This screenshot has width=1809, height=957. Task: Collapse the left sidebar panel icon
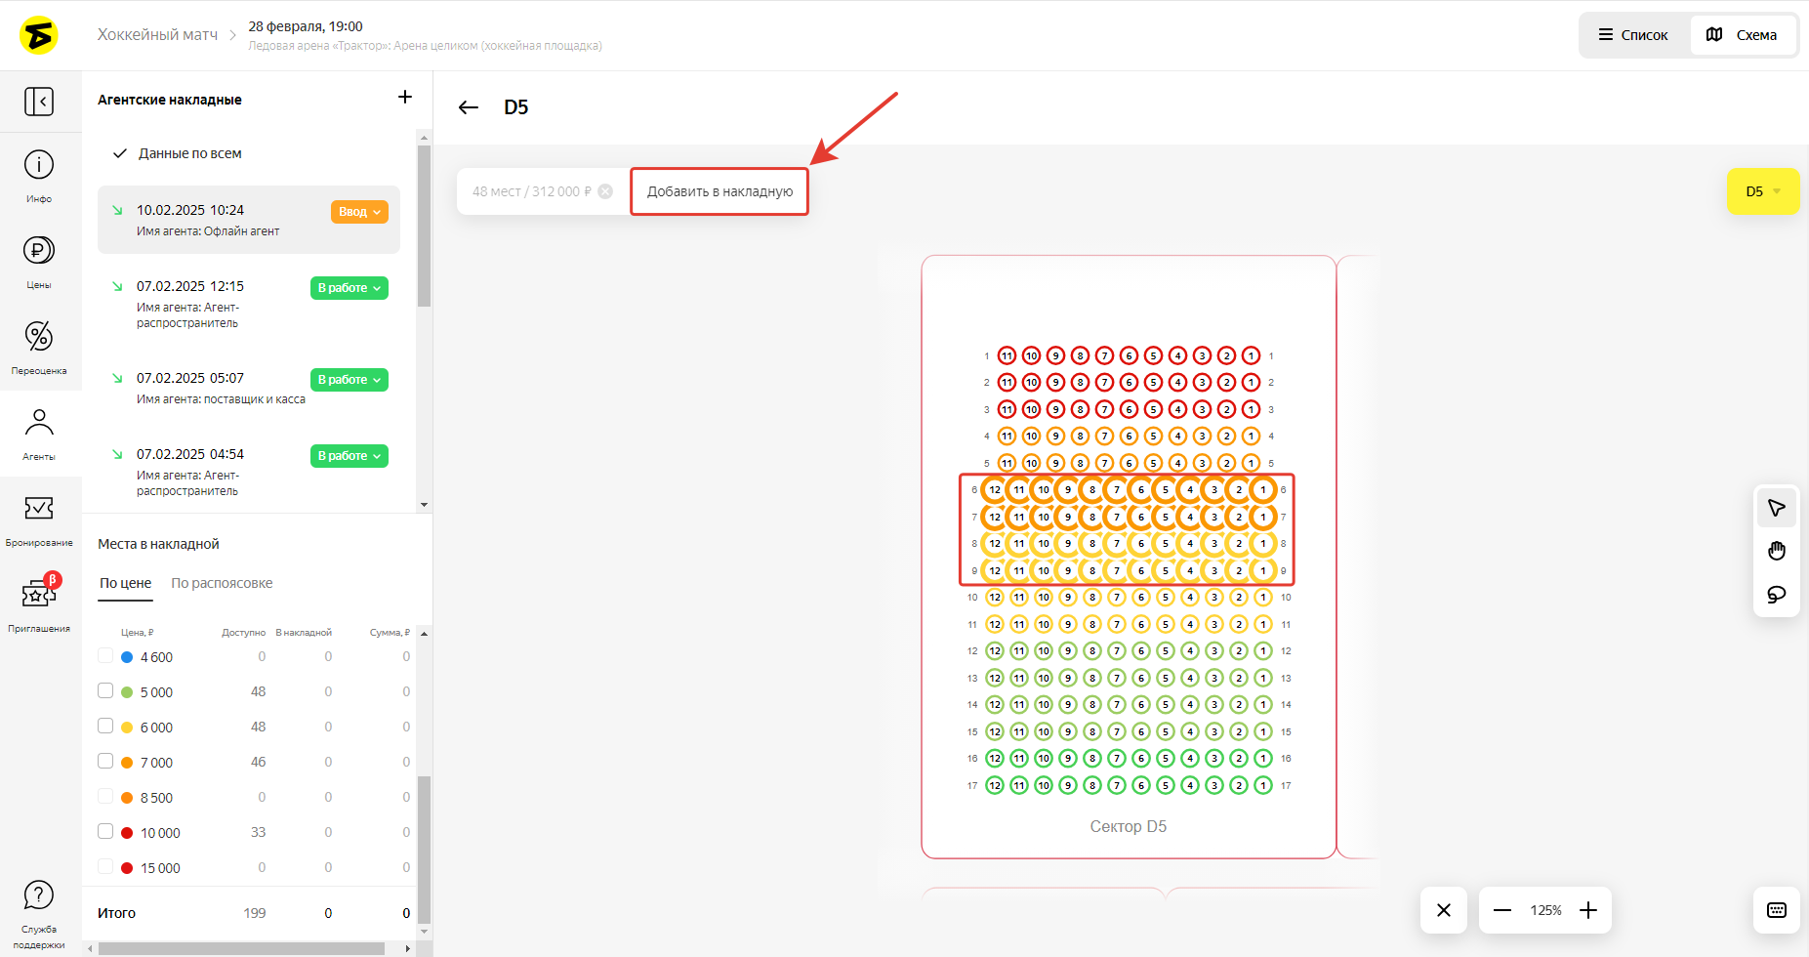(x=39, y=102)
